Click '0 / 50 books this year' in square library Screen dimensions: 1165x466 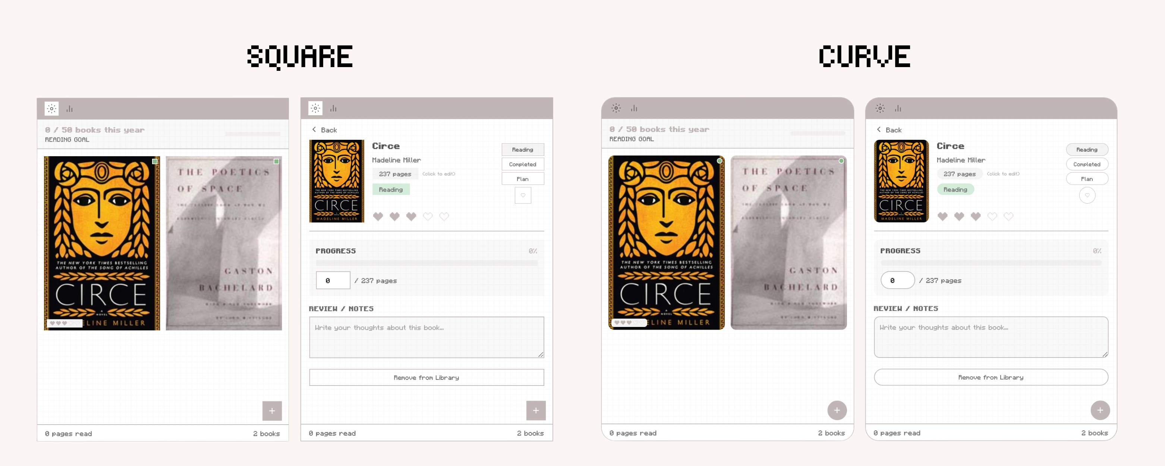[x=95, y=130]
